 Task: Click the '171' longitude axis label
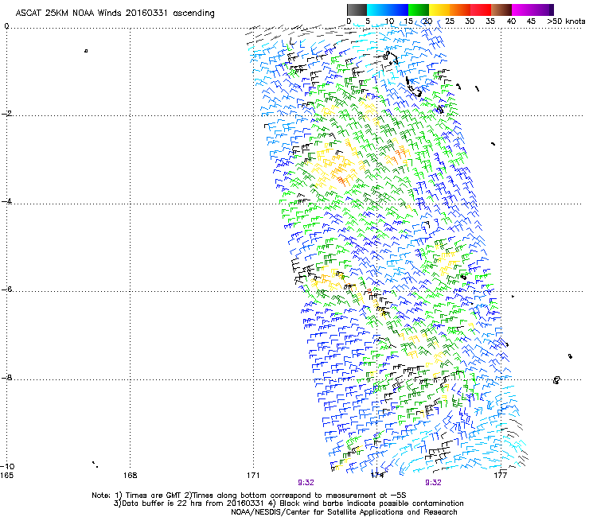coord(253,476)
